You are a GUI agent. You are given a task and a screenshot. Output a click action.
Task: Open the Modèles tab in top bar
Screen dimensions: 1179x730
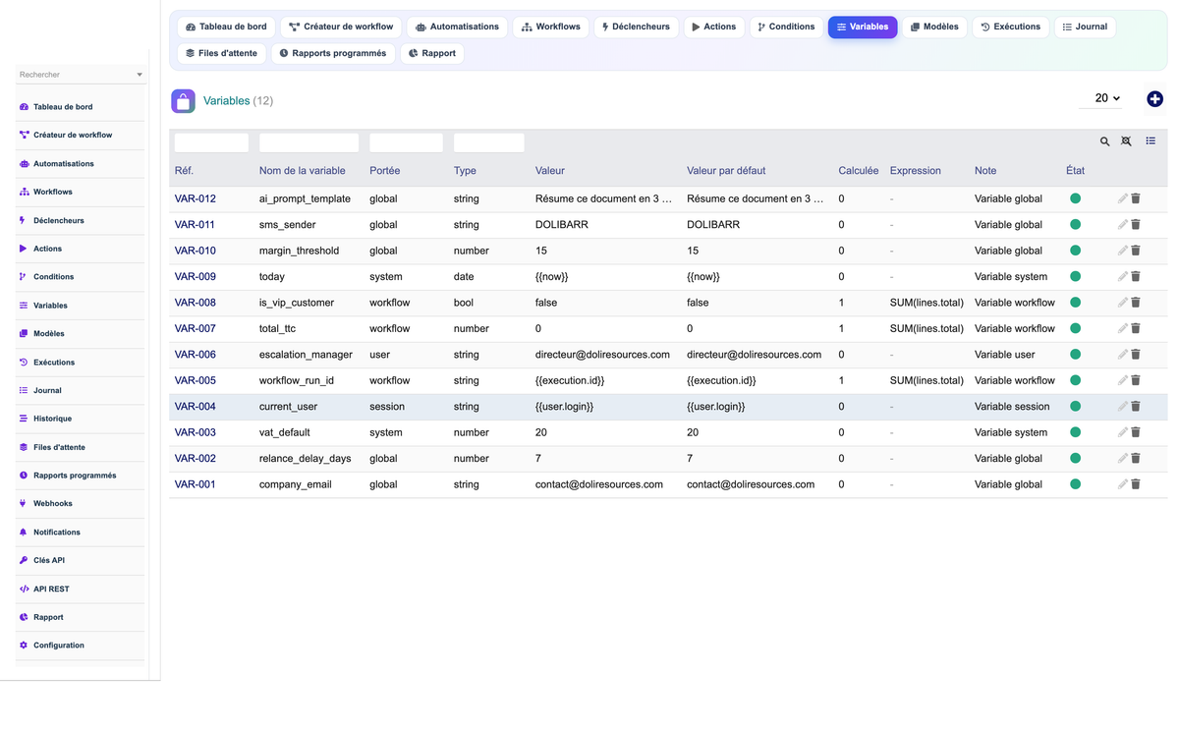point(934,27)
